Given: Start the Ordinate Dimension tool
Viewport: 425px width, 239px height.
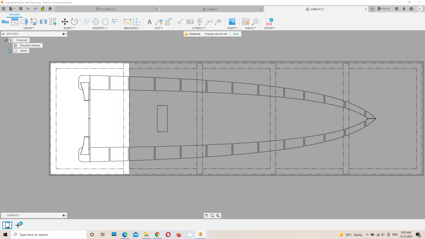Looking at the screenshot, I should tap(137, 22).
